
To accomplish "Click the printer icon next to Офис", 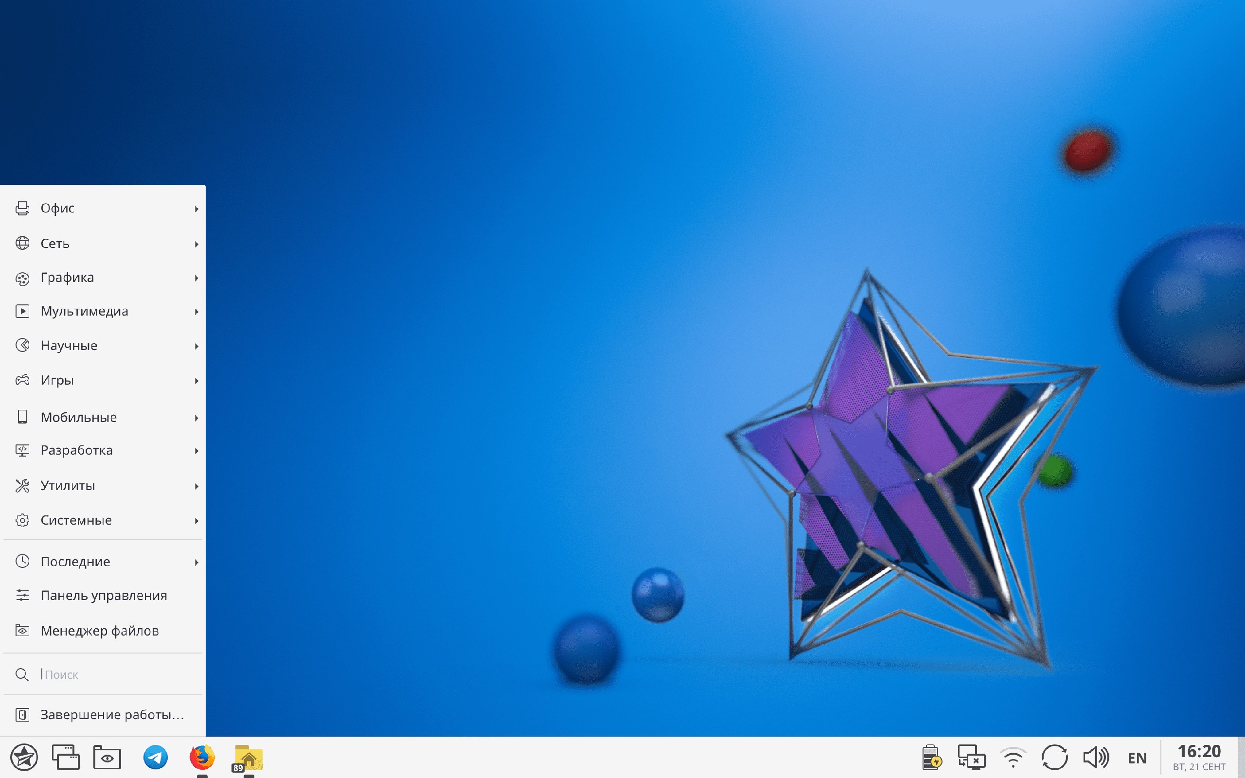I will click(x=22, y=209).
